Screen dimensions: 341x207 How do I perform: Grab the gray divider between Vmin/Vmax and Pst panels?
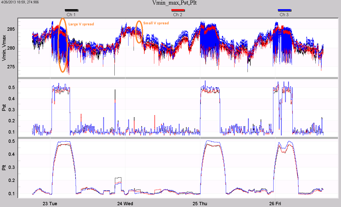[x=176, y=78]
